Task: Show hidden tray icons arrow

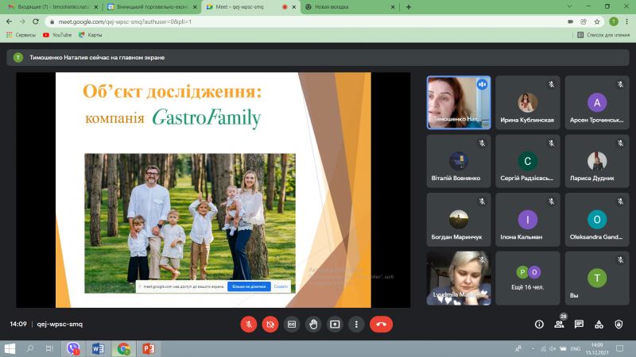Action: (x=533, y=348)
